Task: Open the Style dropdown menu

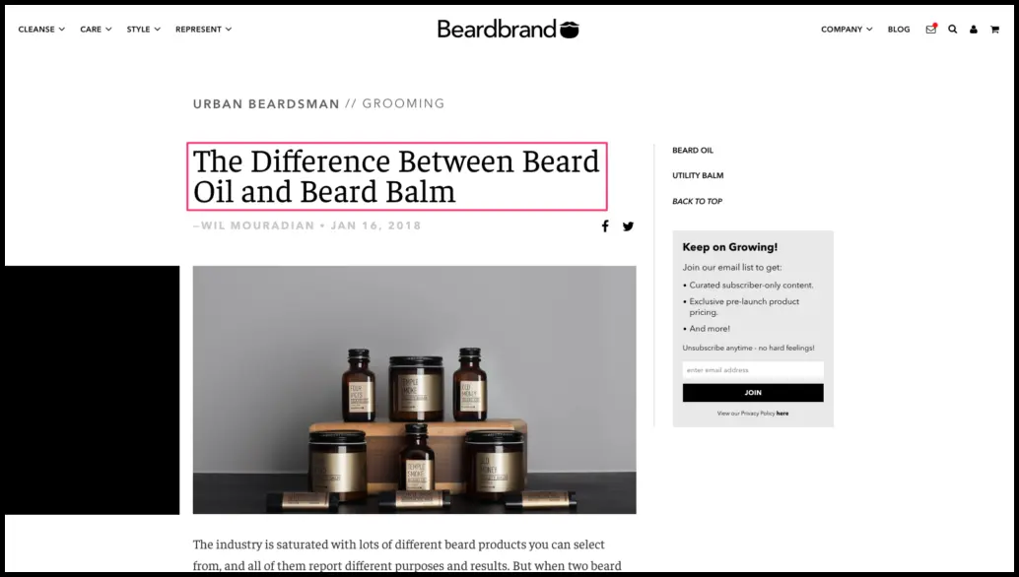Action: click(x=143, y=30)
